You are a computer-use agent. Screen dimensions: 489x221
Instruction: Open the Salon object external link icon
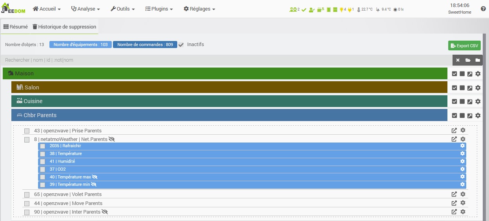[x=470, y=88]
